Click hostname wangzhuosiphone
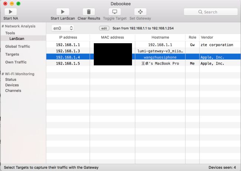 [160, 57]
